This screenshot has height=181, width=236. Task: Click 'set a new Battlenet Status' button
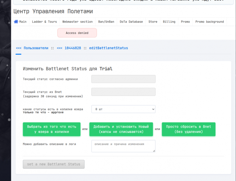[x=53, y=164]
